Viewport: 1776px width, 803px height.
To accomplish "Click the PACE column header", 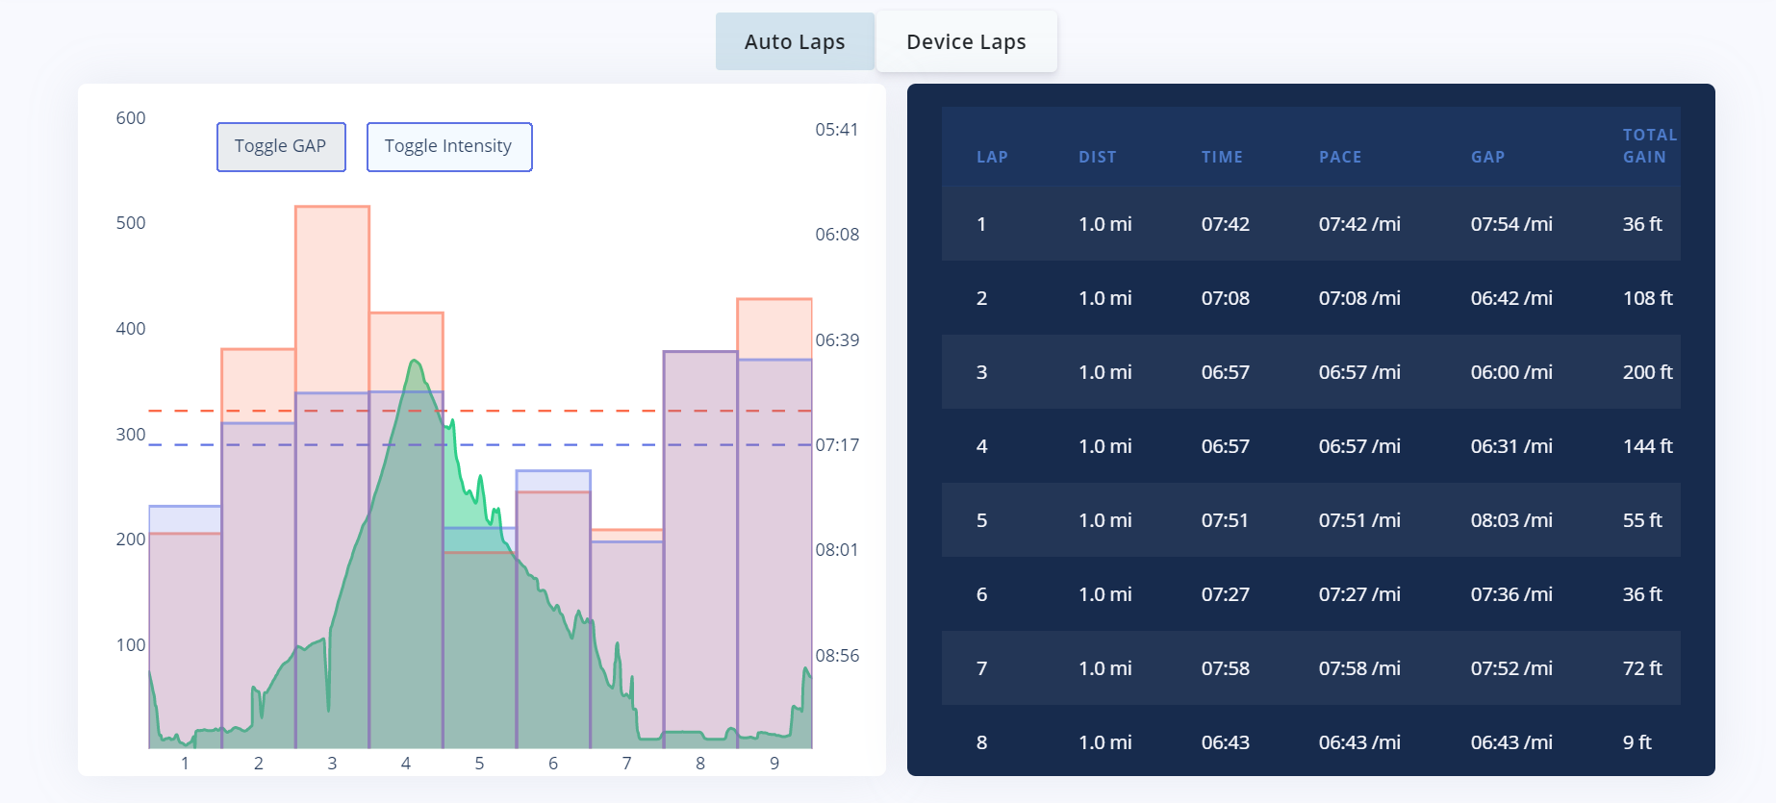I will pos(1340,157).
